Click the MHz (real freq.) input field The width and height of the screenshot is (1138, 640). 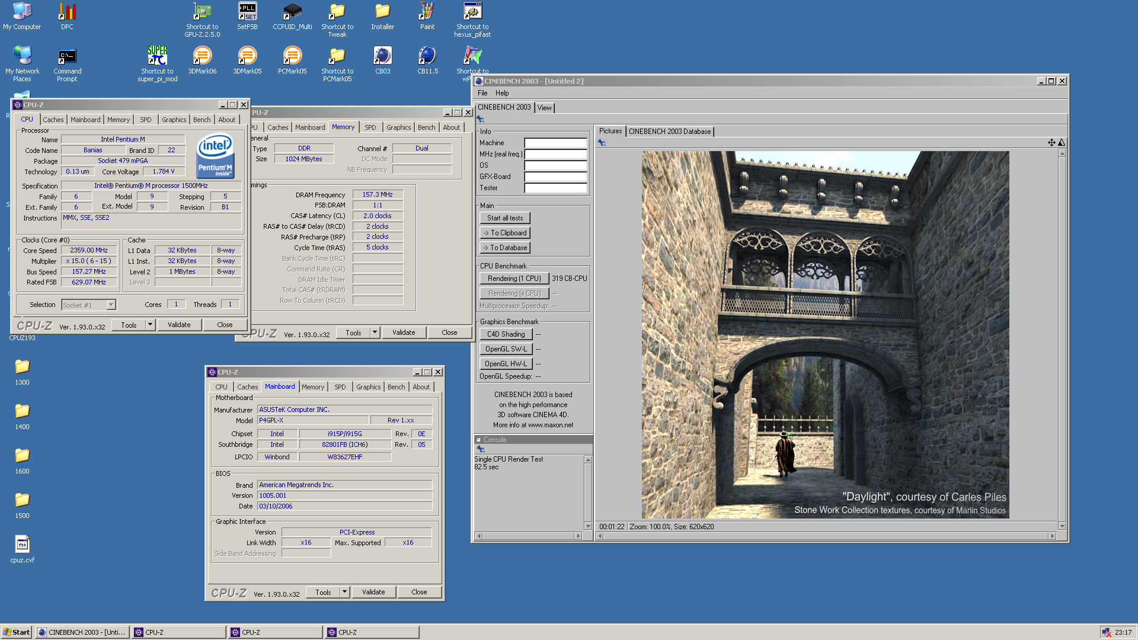tap(555, 154)
